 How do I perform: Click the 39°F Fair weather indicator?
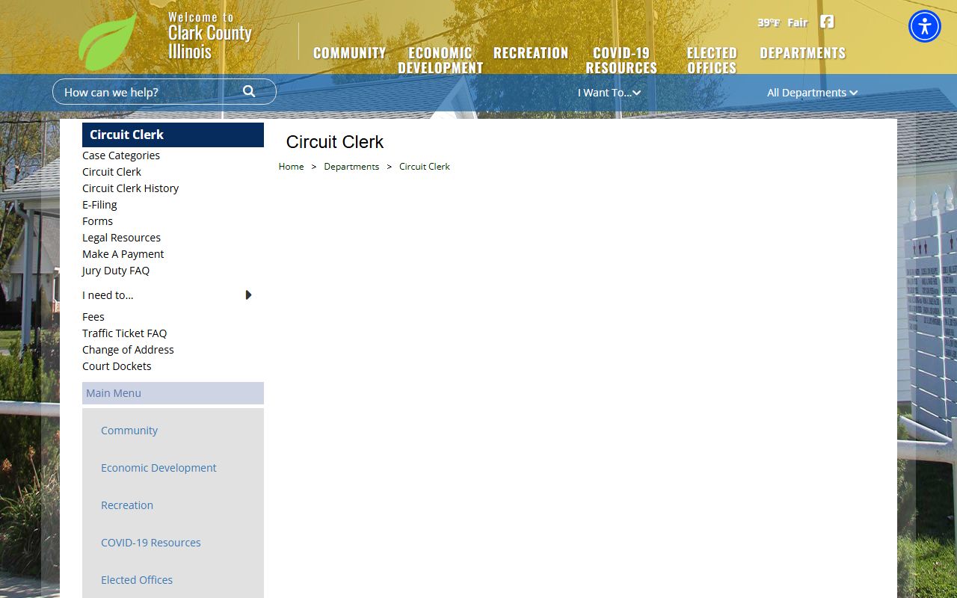pyautogui.click(x=783, y=22)
